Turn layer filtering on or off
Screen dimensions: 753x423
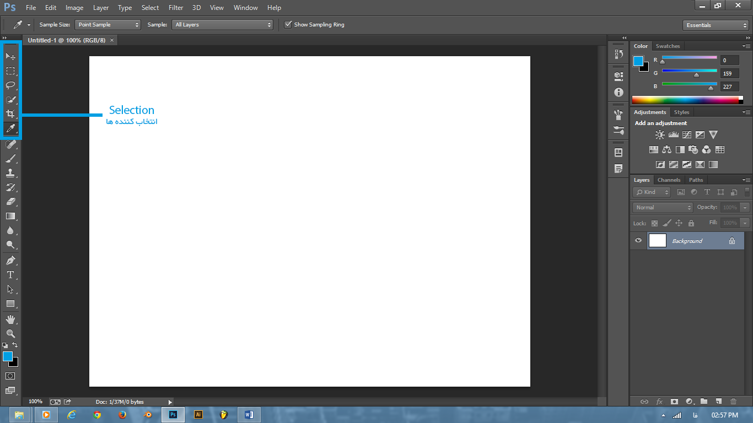point(747,192)
